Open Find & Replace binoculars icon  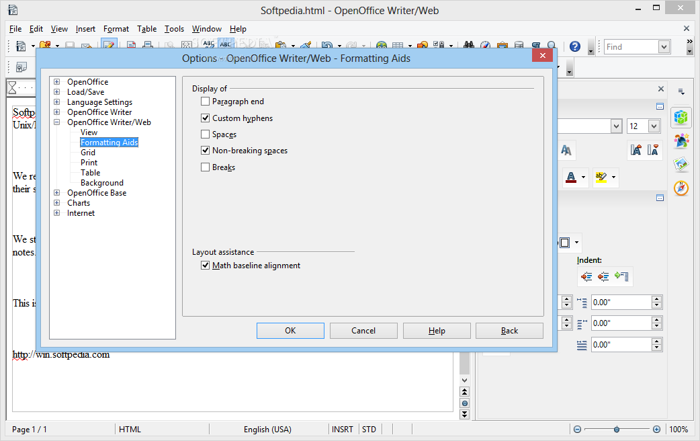[x=468, y=46]
